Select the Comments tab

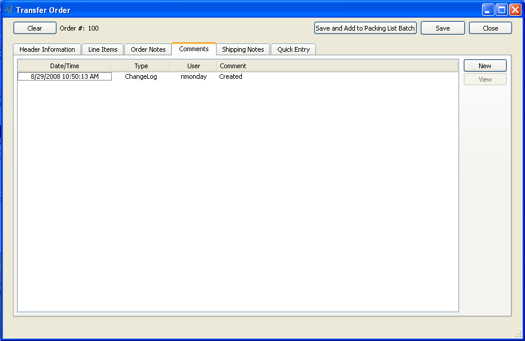pyautogui.click(x=194, y=49)
